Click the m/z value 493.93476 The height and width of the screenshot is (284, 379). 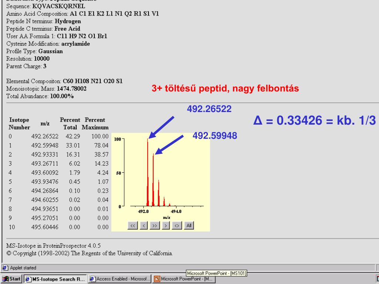click(45, 182)
